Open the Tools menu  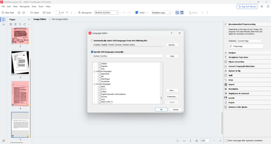pyautogui.click(x=41, y=6)
